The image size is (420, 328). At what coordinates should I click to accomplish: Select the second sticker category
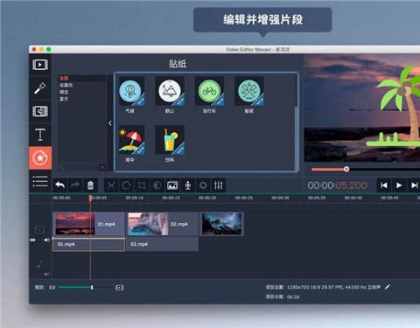pos(66,85)
